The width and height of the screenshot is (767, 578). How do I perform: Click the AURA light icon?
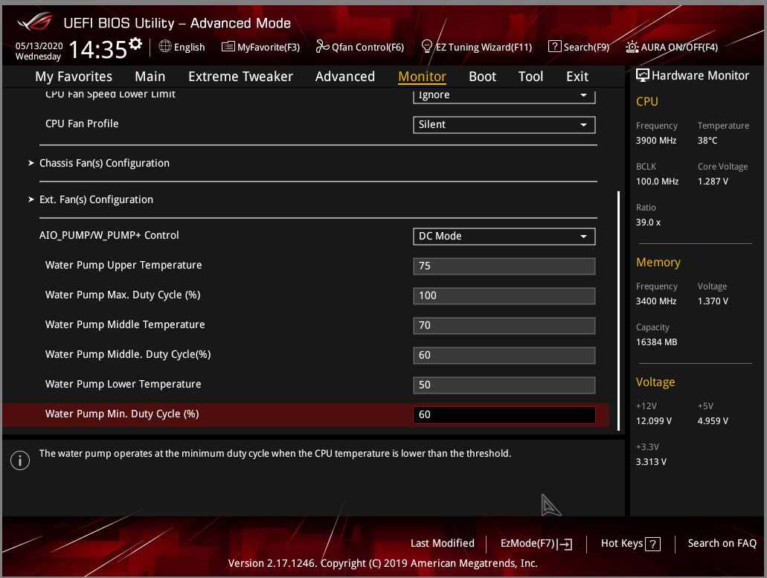point(632,47)
